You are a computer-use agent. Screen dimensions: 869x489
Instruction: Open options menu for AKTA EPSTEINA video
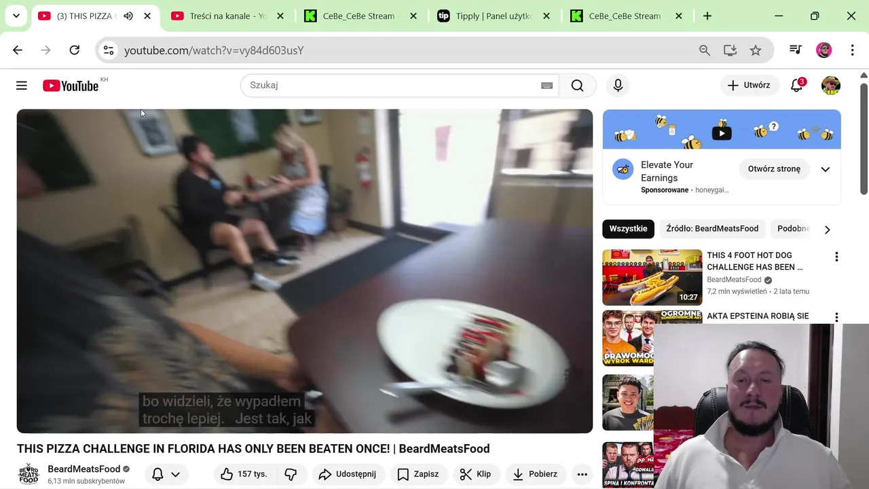tap(836, 317)
